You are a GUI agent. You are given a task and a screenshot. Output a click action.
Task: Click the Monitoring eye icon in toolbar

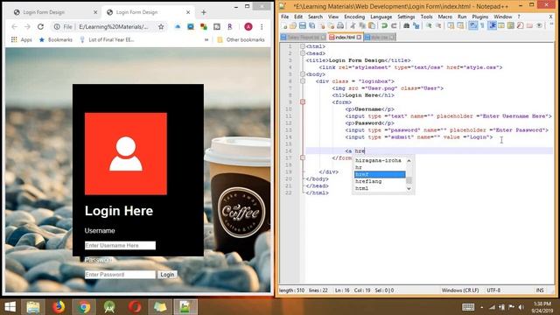539,25
